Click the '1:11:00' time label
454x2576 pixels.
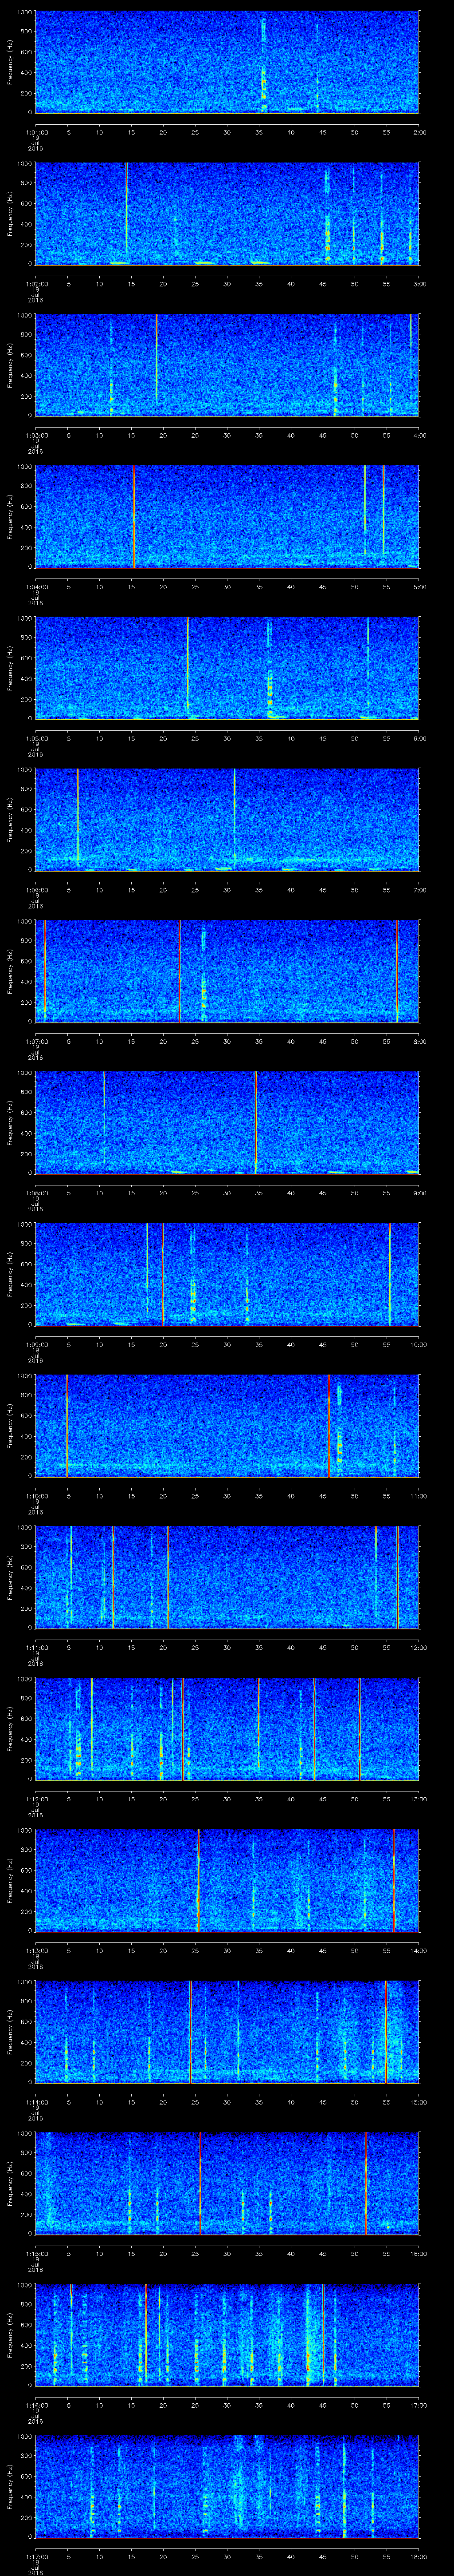36,1647
